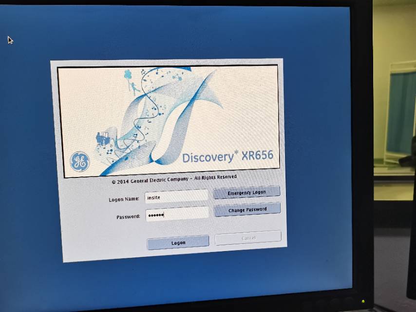Click the GE logo in the banner
The height and width of the screenshot is (312, 416).
click(x=79, y=161)
